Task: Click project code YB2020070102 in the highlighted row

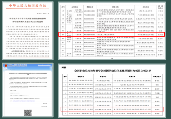Action: tap(90, 35)
